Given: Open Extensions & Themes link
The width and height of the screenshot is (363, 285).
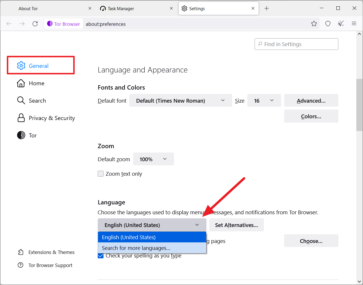Looking at the screenshot, I should point(51,252).
